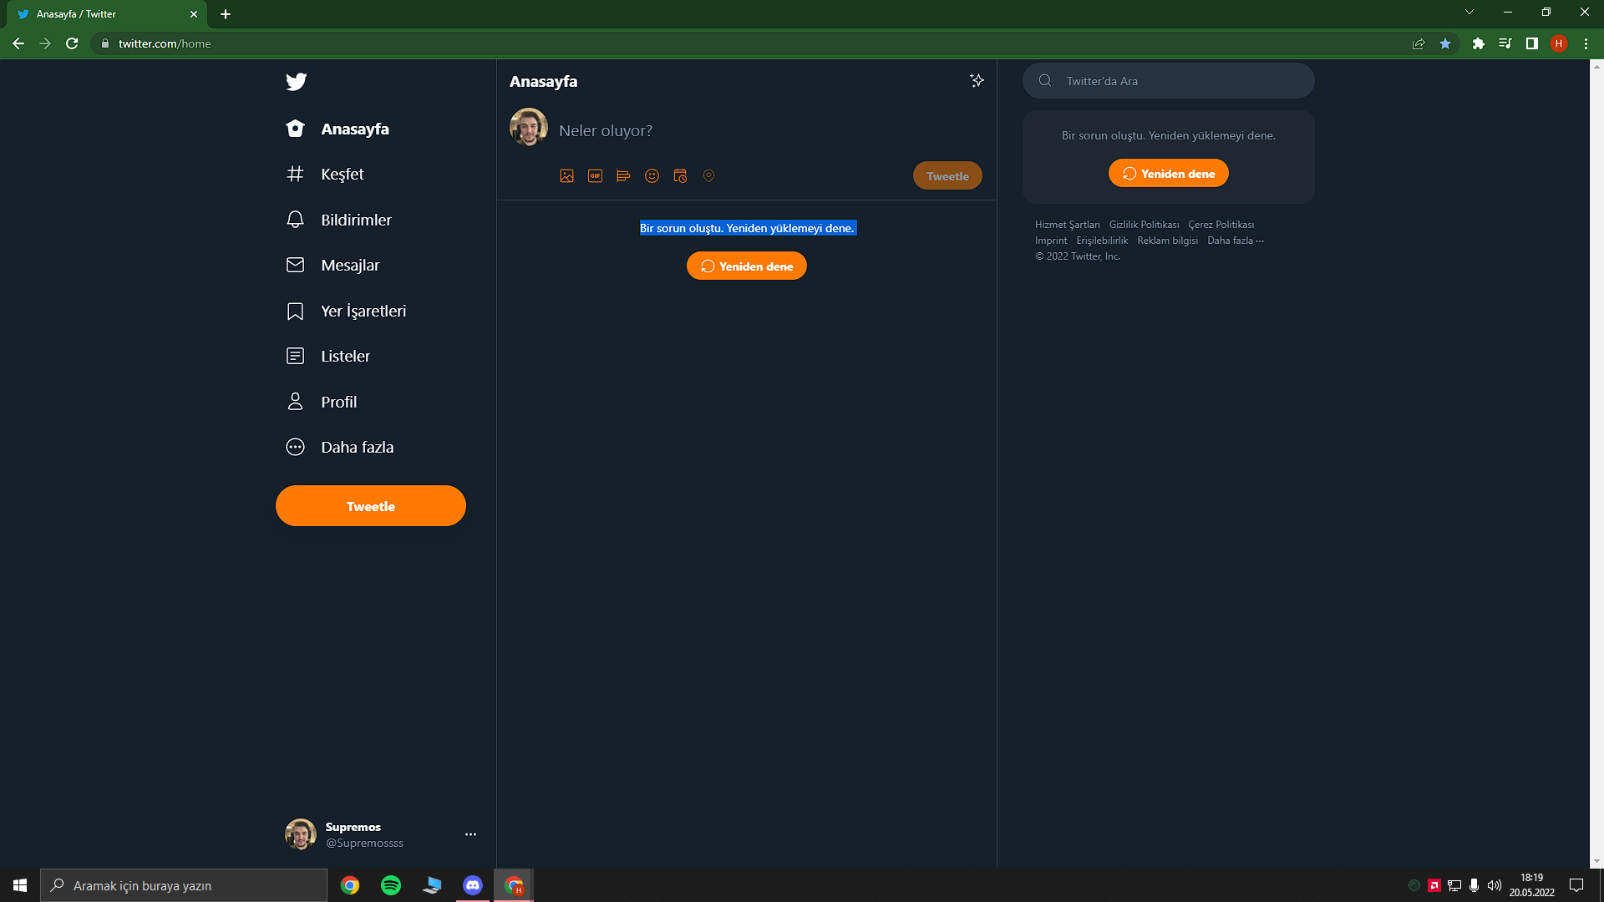This screenshot has height=902, width=1604.
Task: Click Supremos profile avatar at bottom
Action: (301, 834)
